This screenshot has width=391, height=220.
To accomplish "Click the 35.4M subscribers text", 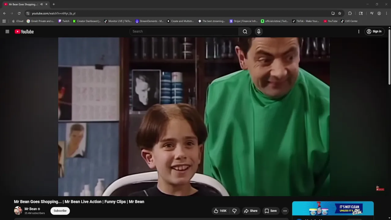I will click(35, 213).
